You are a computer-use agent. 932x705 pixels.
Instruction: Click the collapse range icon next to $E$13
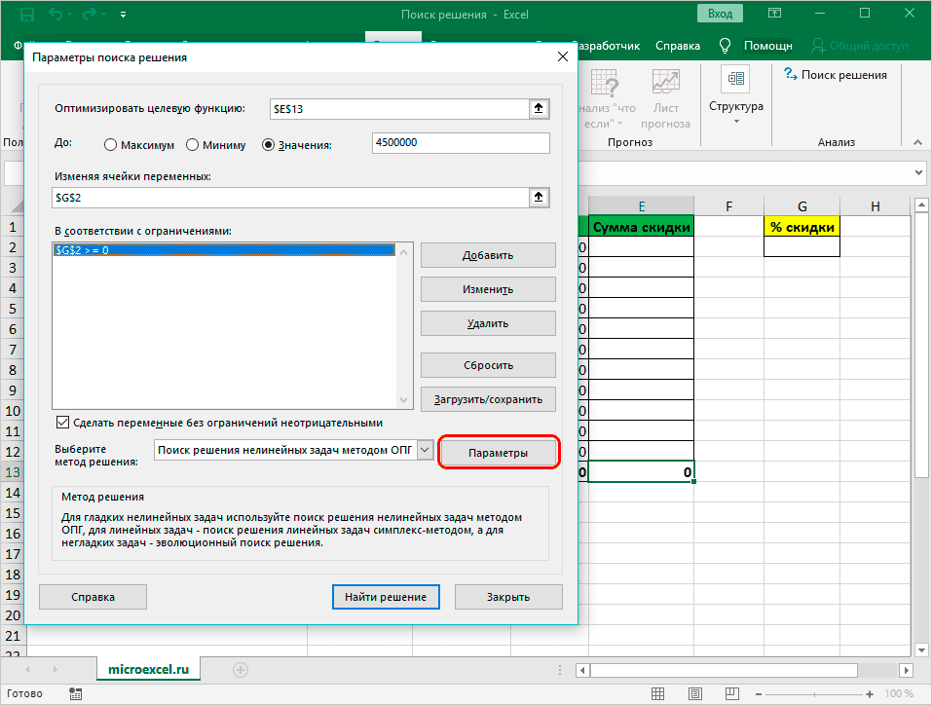click(x=538, y=109)
